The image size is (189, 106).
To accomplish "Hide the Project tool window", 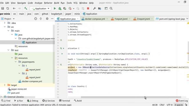I will point(52,19).
